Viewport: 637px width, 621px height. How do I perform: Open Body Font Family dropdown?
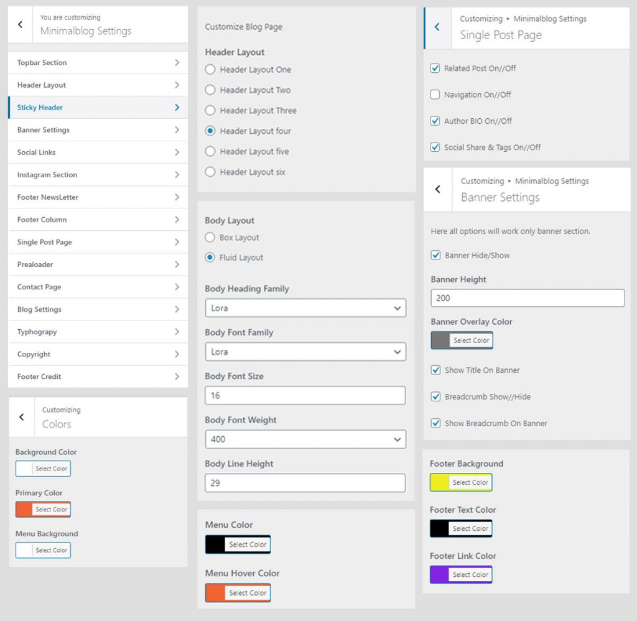(x=305, y=352)
